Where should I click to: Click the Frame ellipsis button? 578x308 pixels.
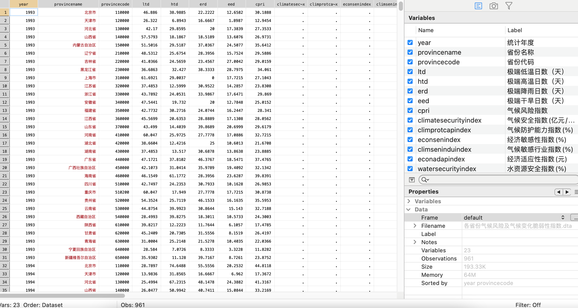575,218
